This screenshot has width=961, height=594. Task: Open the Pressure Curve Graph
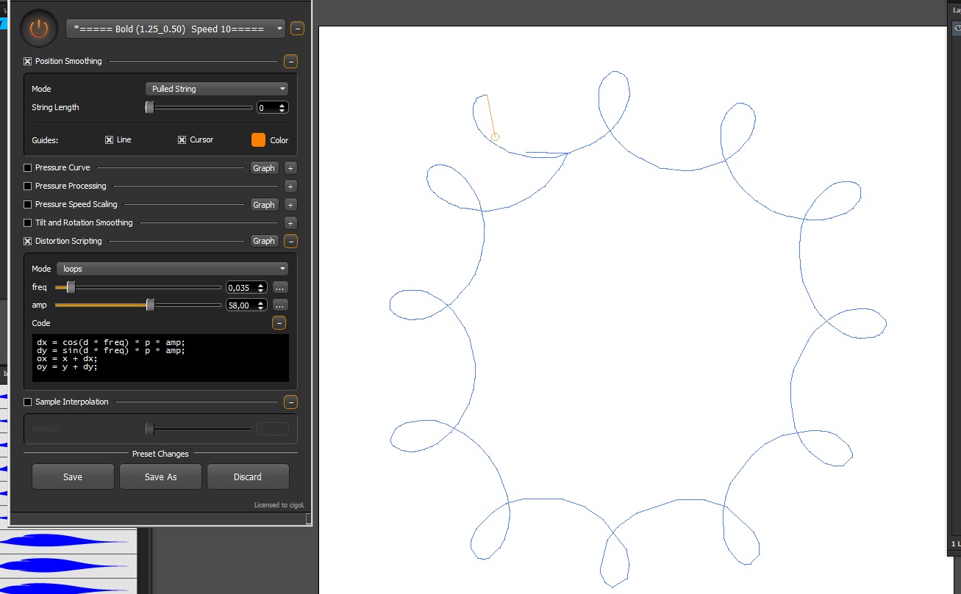pos(264,168)
